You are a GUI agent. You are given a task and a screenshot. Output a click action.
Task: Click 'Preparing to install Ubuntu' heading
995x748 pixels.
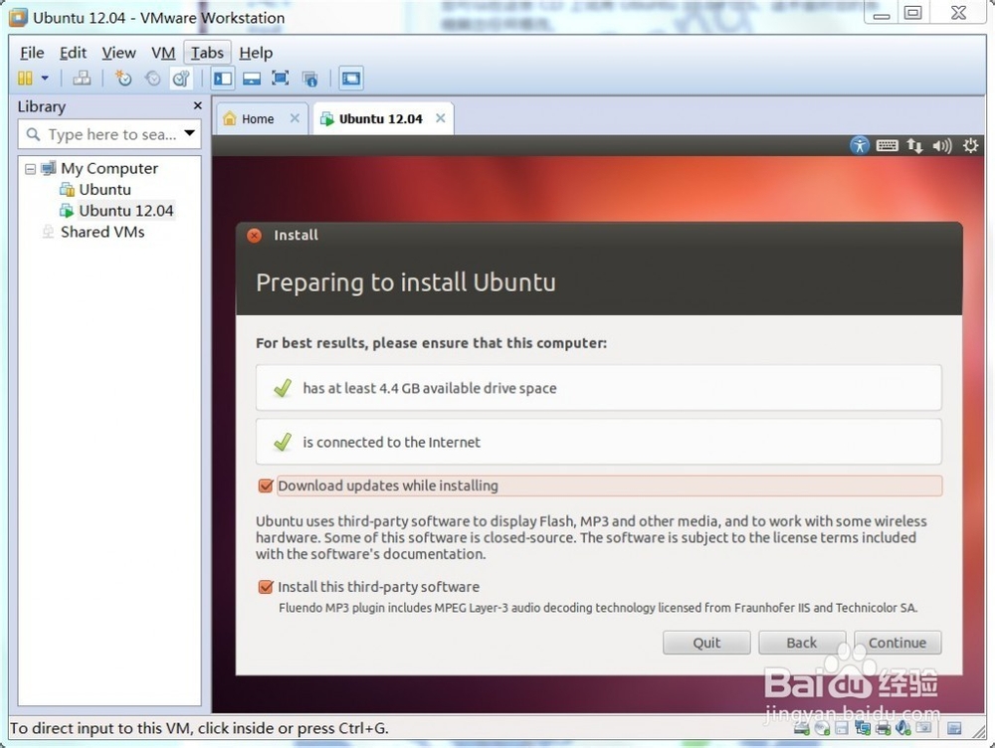(x=406, y=282)
